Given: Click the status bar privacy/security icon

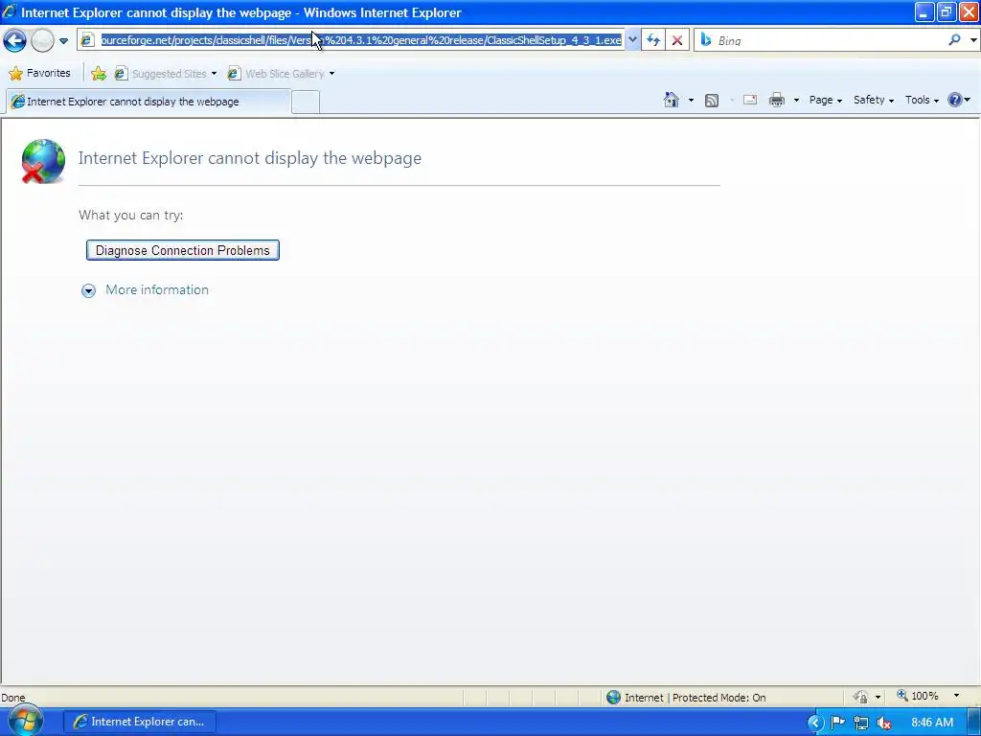Looking at the screenshot, I should point(861,697).
